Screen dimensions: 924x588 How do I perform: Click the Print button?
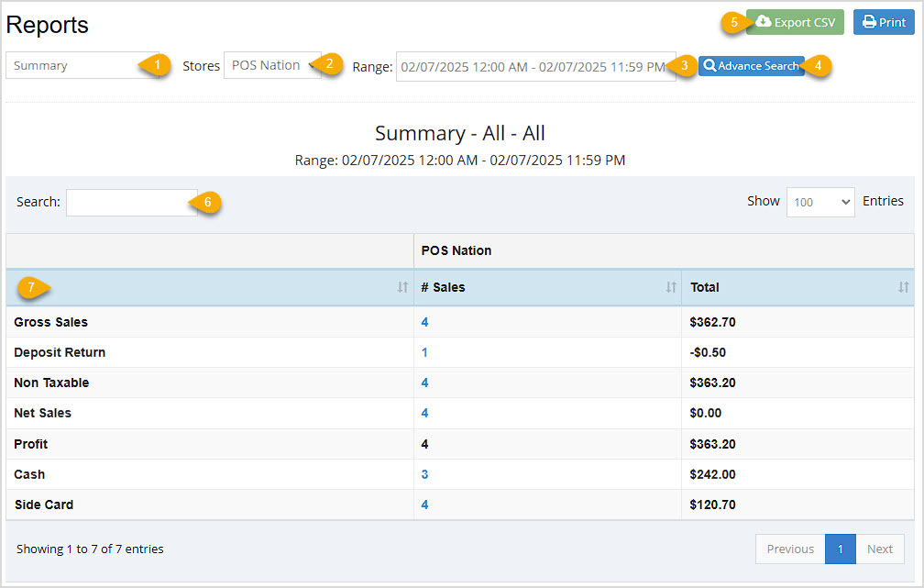(883, 22)
